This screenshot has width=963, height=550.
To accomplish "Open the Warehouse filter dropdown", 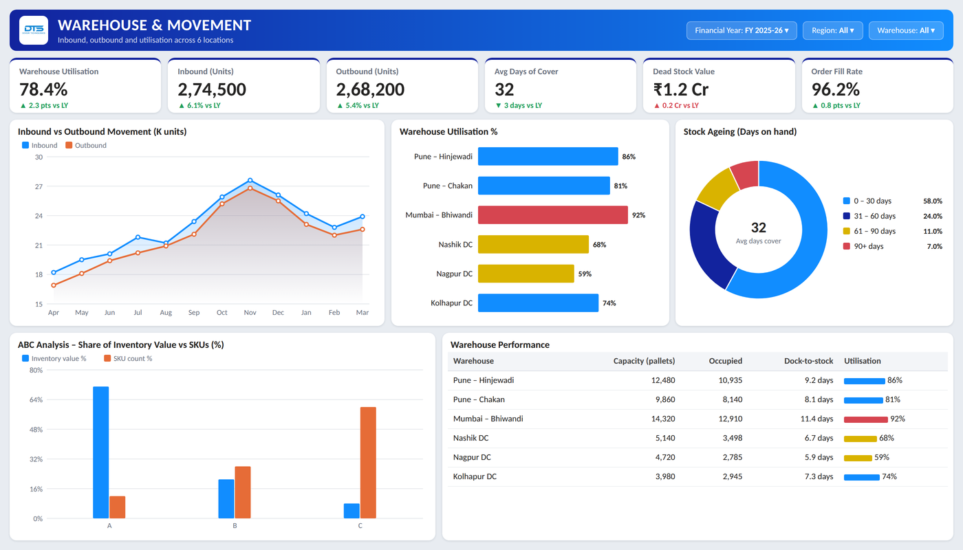I will pyautogui.click(x=905, y=30).
